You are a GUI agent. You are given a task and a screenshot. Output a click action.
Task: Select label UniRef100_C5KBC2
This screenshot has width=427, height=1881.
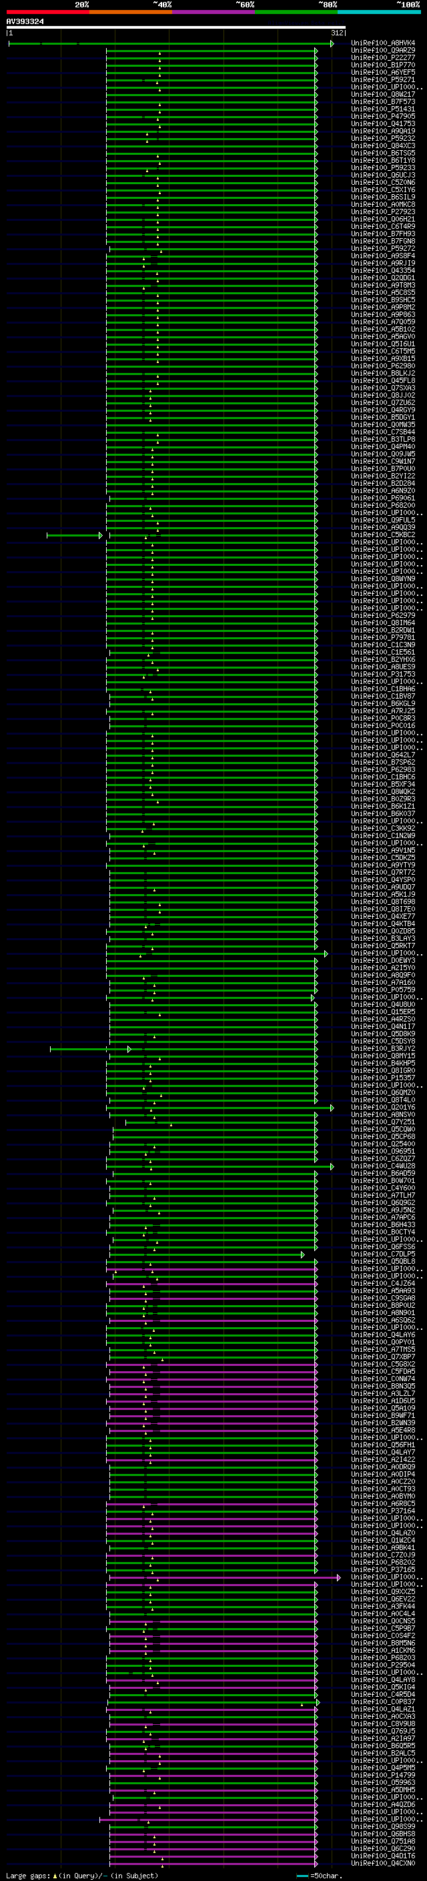point(383,534)
